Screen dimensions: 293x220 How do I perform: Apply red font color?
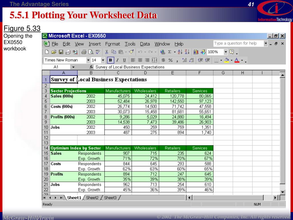(x=237, y=60)
